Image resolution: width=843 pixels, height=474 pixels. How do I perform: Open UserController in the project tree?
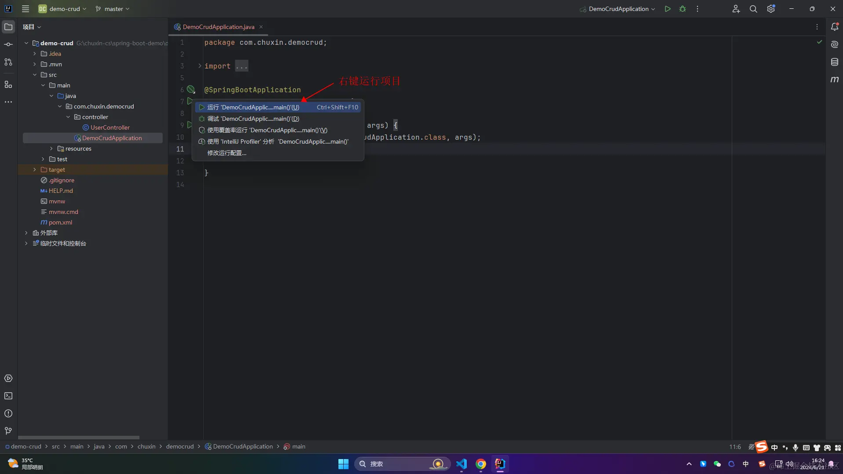(x=110, y=127)
